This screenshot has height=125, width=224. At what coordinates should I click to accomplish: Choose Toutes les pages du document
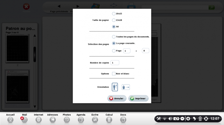114,37
